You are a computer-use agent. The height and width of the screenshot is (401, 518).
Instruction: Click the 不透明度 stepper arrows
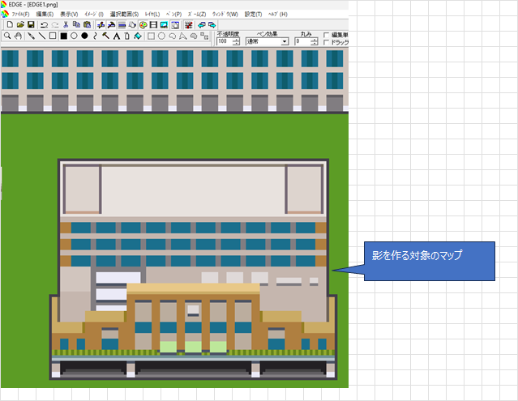click(236, 41)
